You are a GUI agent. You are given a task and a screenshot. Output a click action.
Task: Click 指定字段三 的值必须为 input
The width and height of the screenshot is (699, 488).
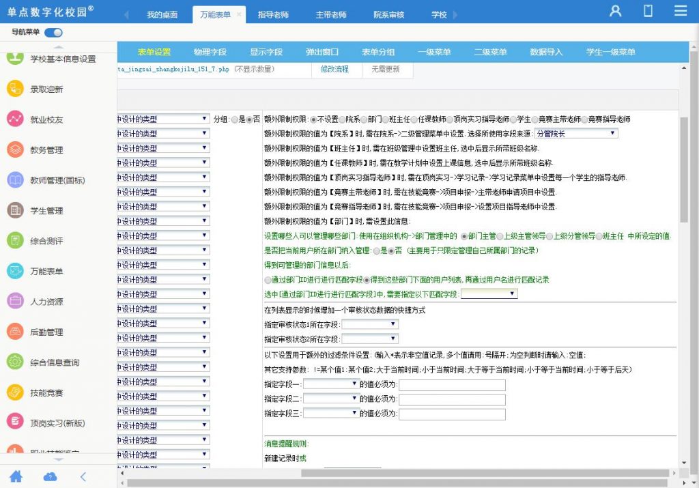[452, 414]
